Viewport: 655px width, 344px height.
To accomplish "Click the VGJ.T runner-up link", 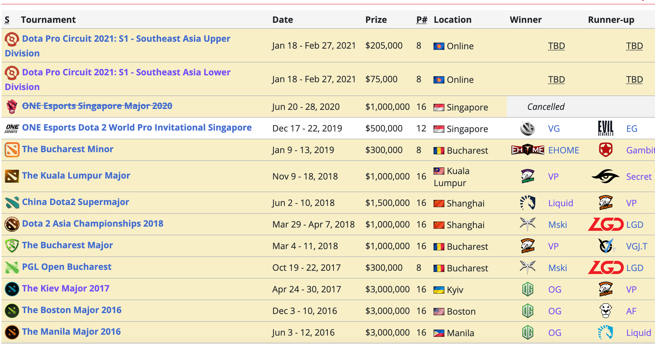I will pos(637,246).
